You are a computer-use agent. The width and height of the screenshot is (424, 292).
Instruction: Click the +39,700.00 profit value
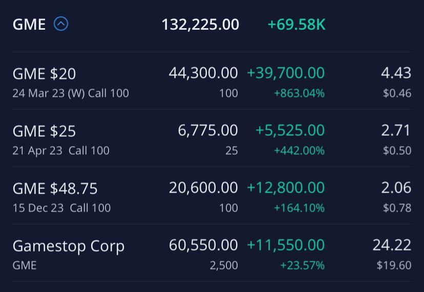(x=286, y=73)
